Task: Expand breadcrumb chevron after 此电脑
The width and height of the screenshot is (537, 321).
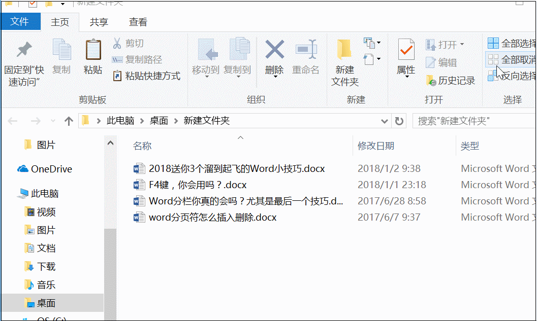Action: click(142, 121)
